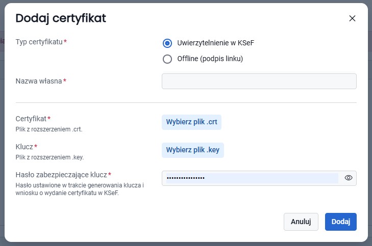372x246 pixels.
Task: Click into the key password field
Action: coord(250,178)
